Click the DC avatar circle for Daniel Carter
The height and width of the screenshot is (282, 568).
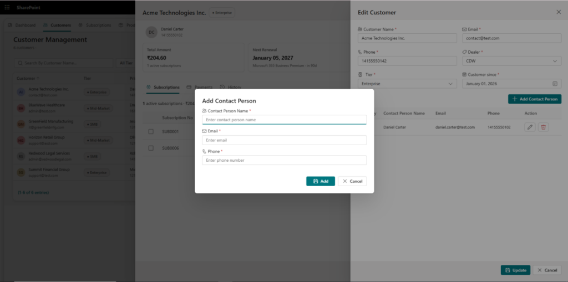click(x=151, y=32)
